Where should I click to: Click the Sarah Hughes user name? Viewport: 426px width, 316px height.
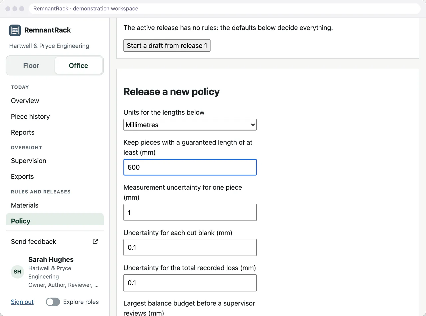coord(51,260)
